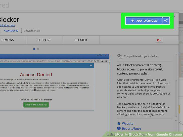Switch to the Support tab

[44, 40]
